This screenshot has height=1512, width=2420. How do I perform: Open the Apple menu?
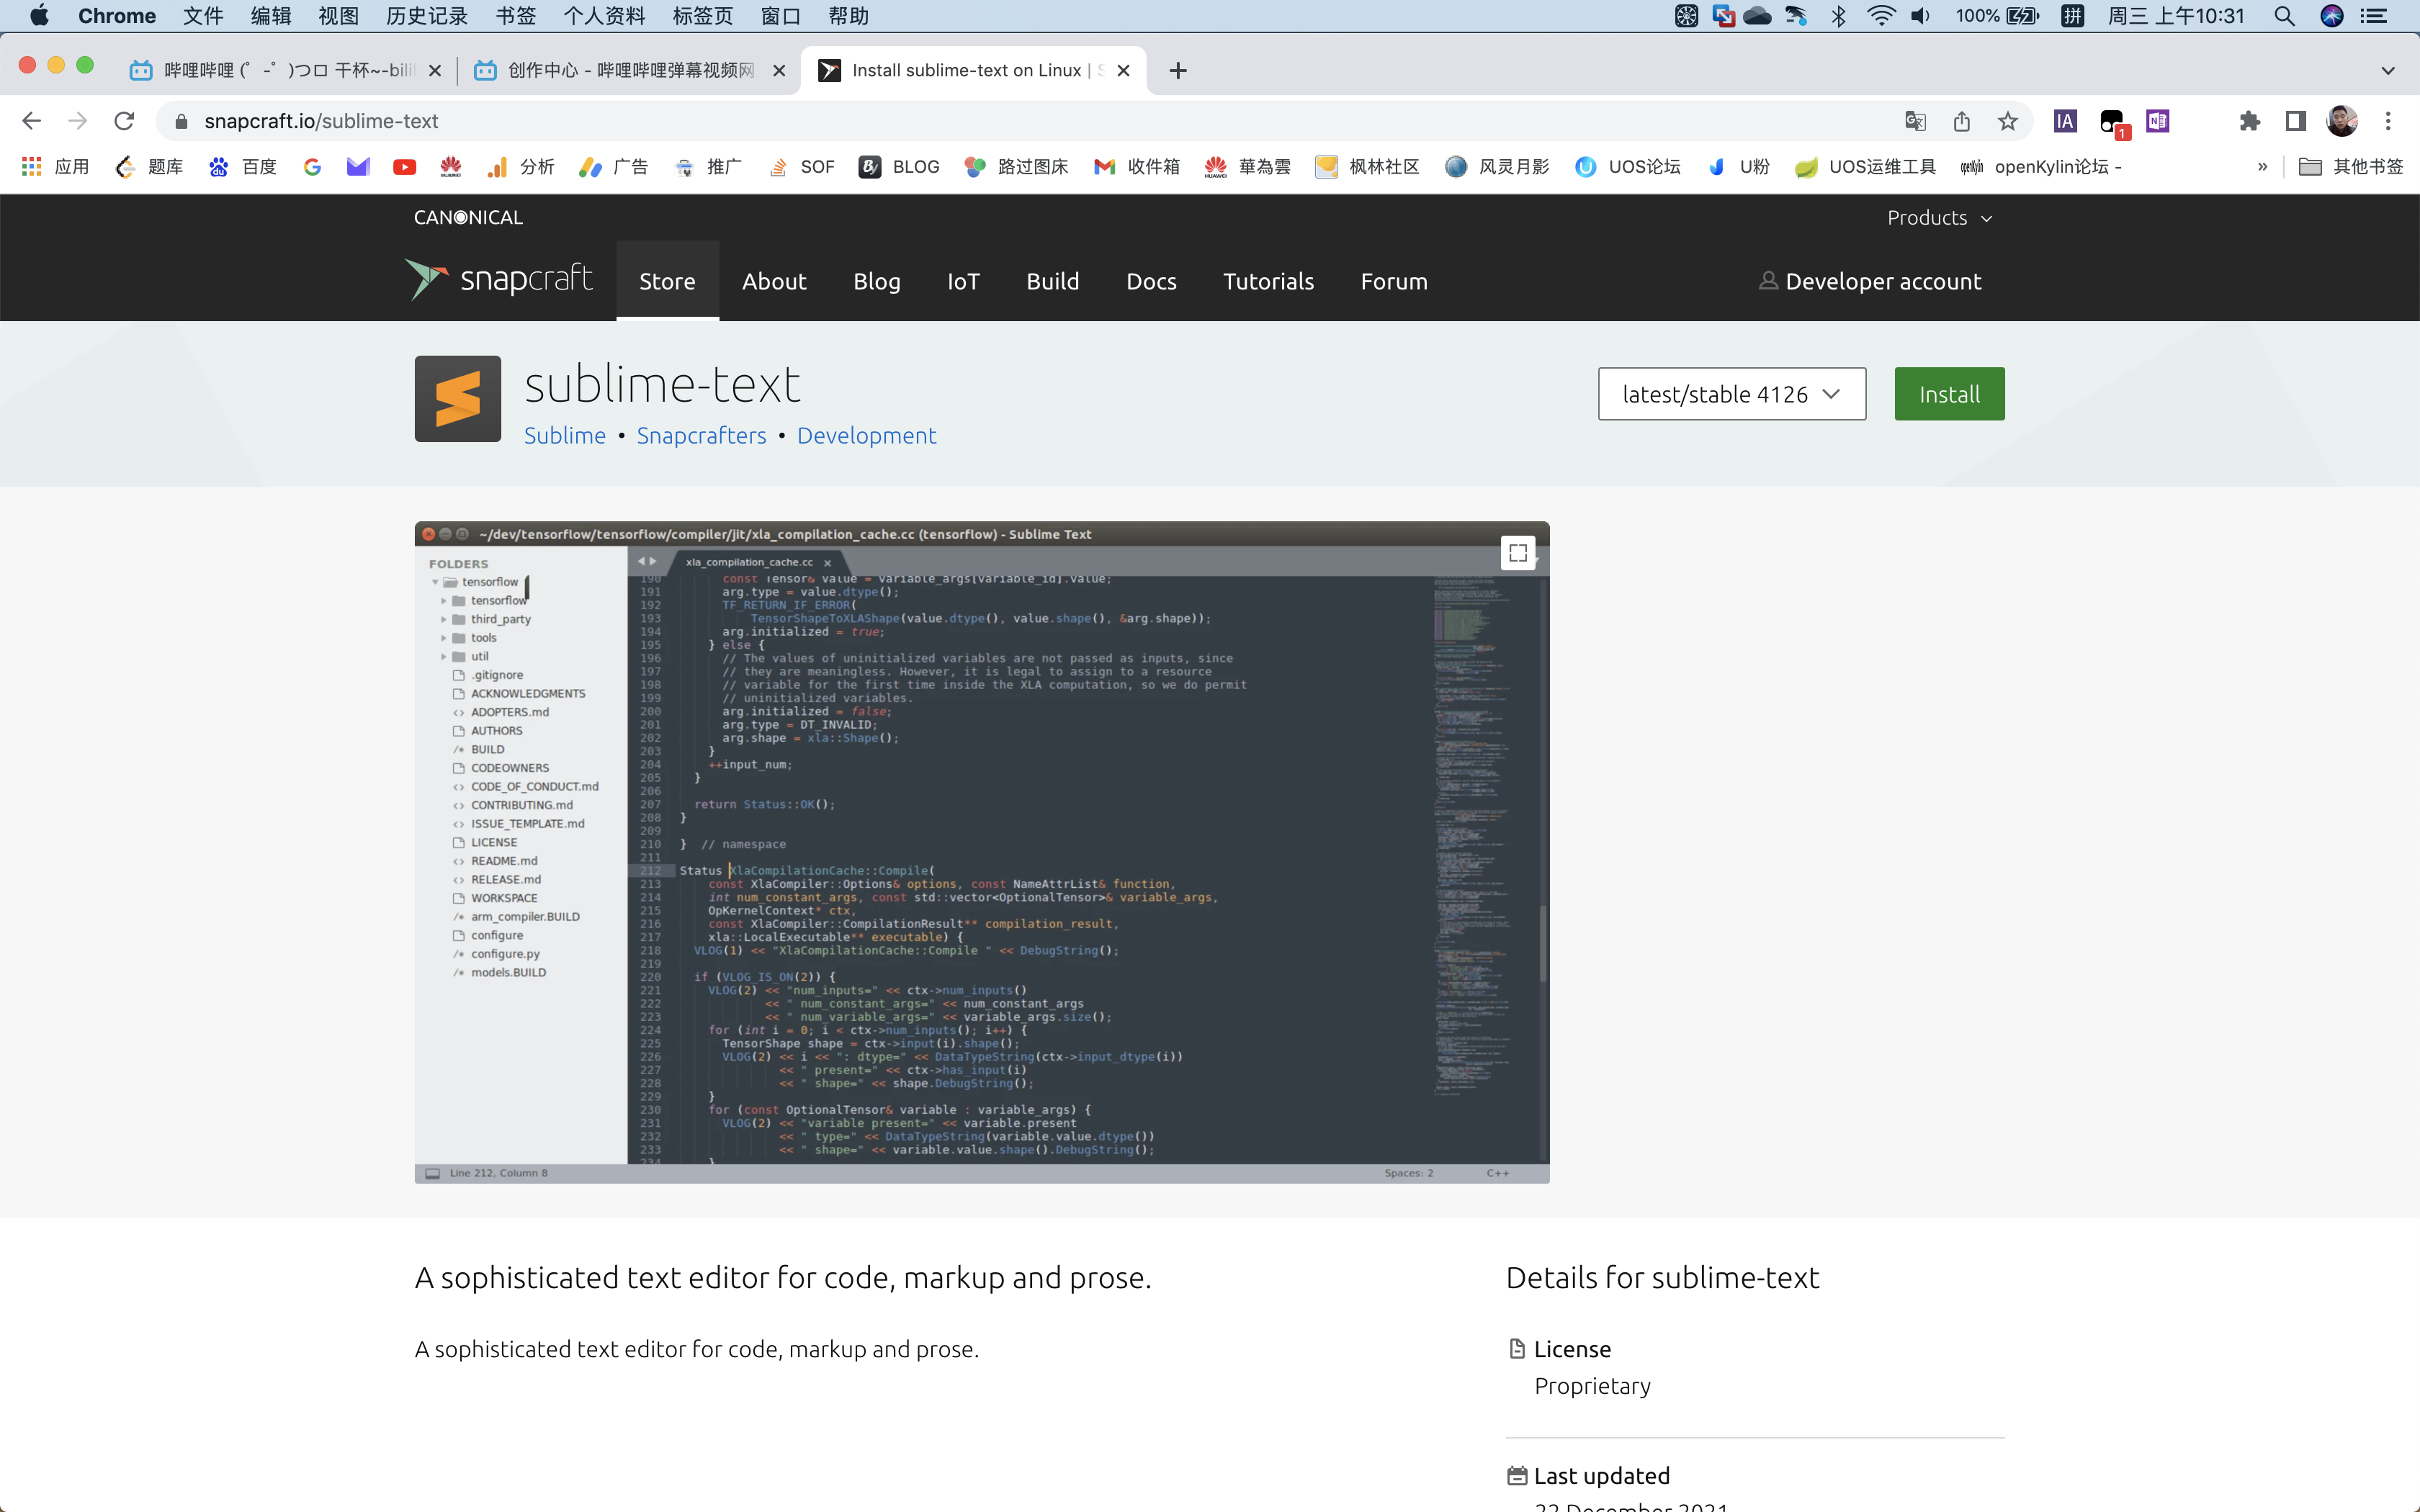39,16
